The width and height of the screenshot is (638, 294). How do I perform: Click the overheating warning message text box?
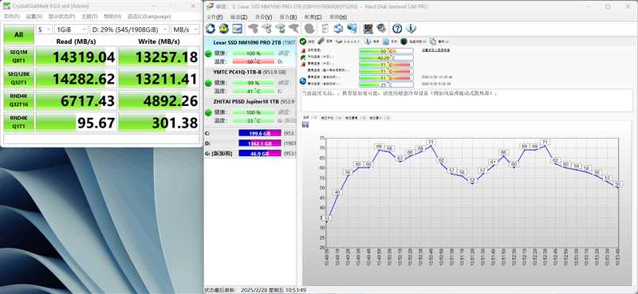467,100
